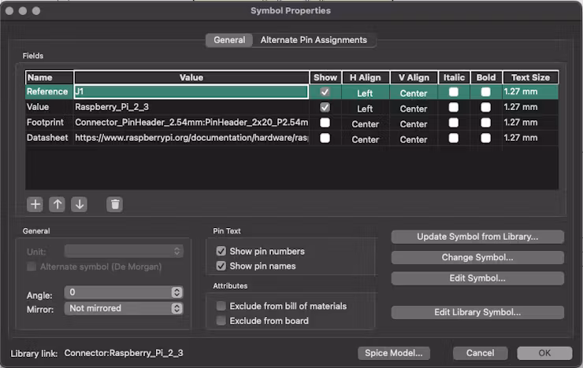Open the Angle dropdown
583x368 pixels.
tap(124, 293)
